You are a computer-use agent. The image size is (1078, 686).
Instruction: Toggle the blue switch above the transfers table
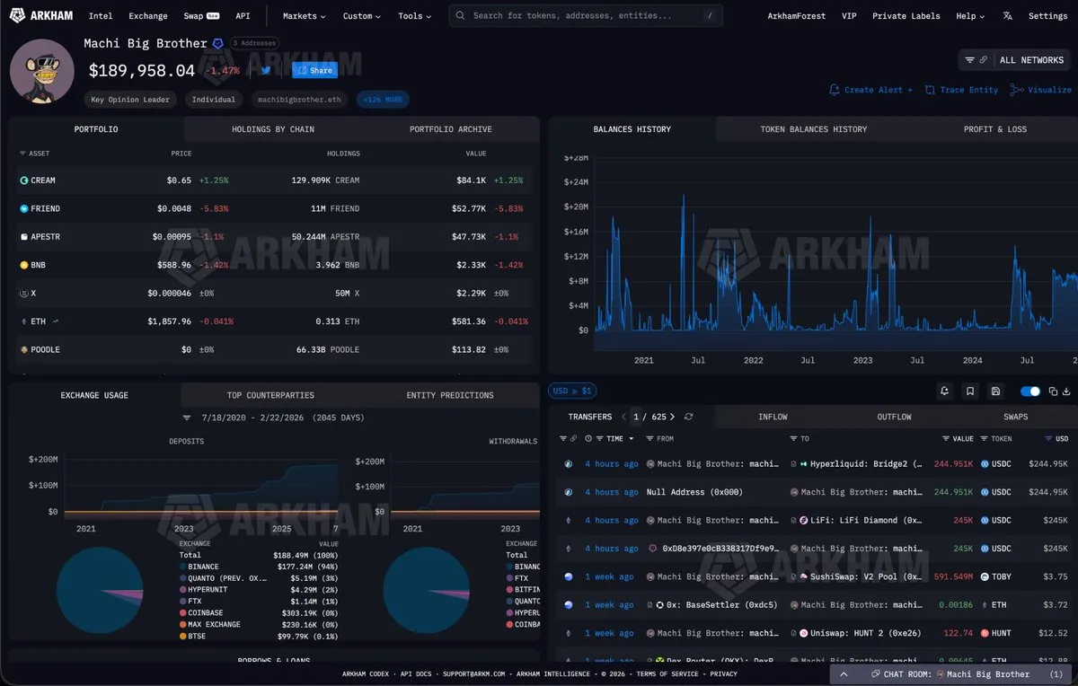click(1030, 391)
